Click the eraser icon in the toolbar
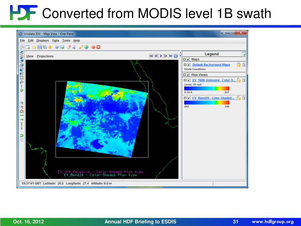 tap(69, 47)
